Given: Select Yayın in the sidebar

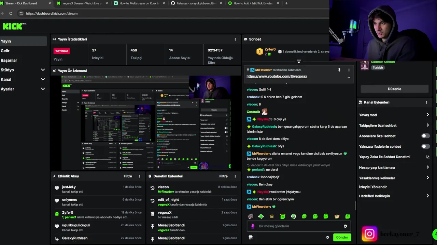Looking at the screenshot, I should 23,41.
